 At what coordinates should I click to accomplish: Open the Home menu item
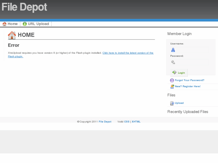pyautogui.click(x=10, y=24)
